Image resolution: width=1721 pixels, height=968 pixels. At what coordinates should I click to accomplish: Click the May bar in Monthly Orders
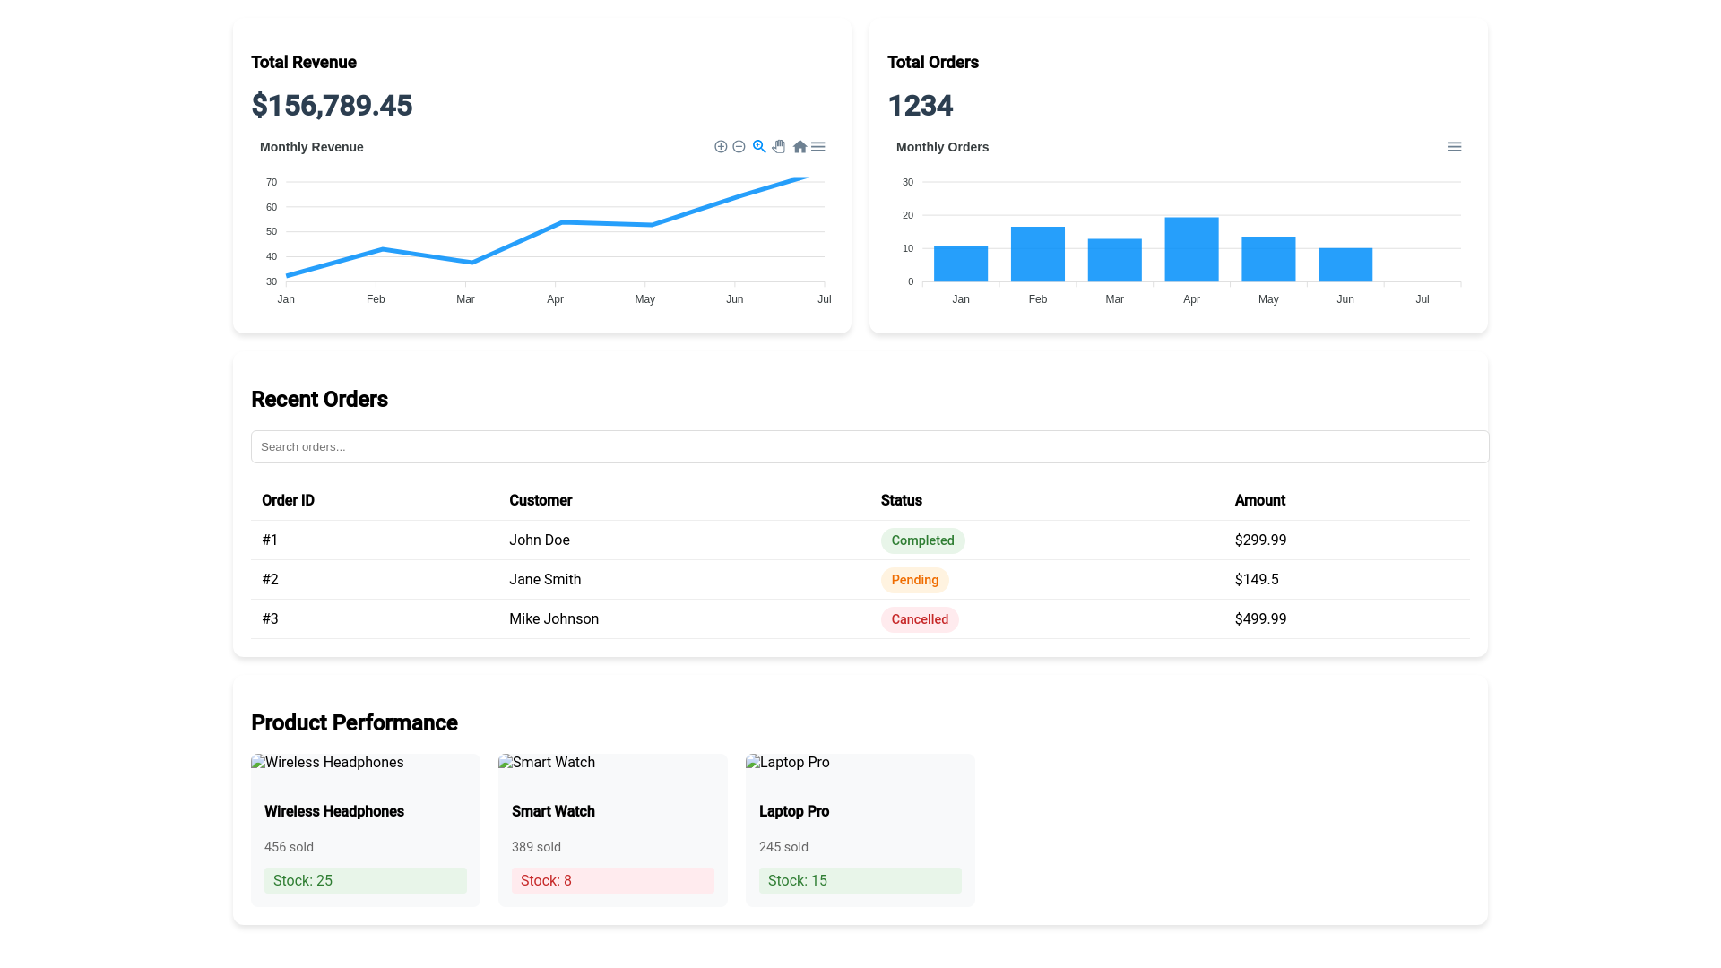coord(1268,259)
